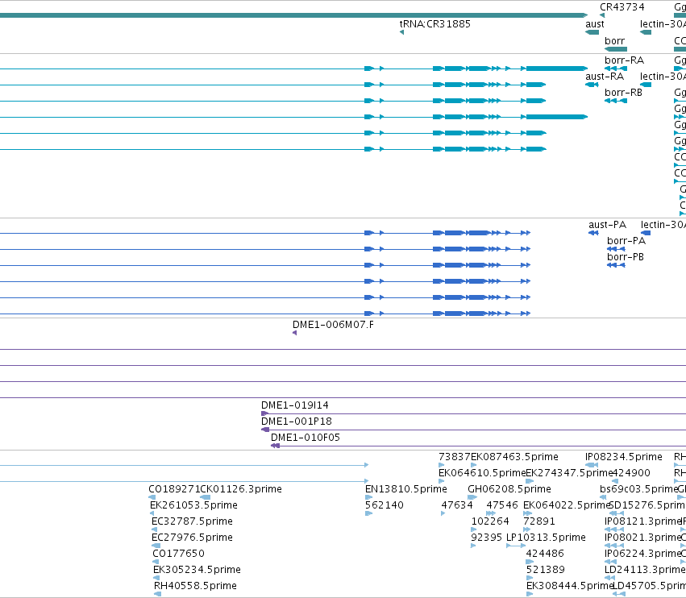Open the EC27976.5prime EST label

tap(192, 538)
